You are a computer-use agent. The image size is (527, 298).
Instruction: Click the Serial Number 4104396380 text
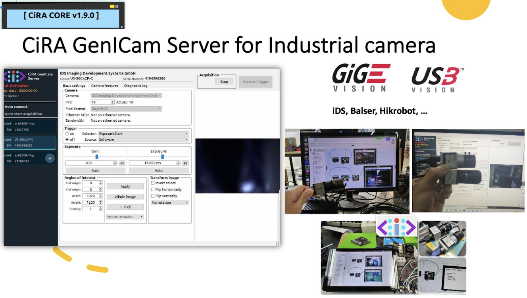(x=144, y=79)
